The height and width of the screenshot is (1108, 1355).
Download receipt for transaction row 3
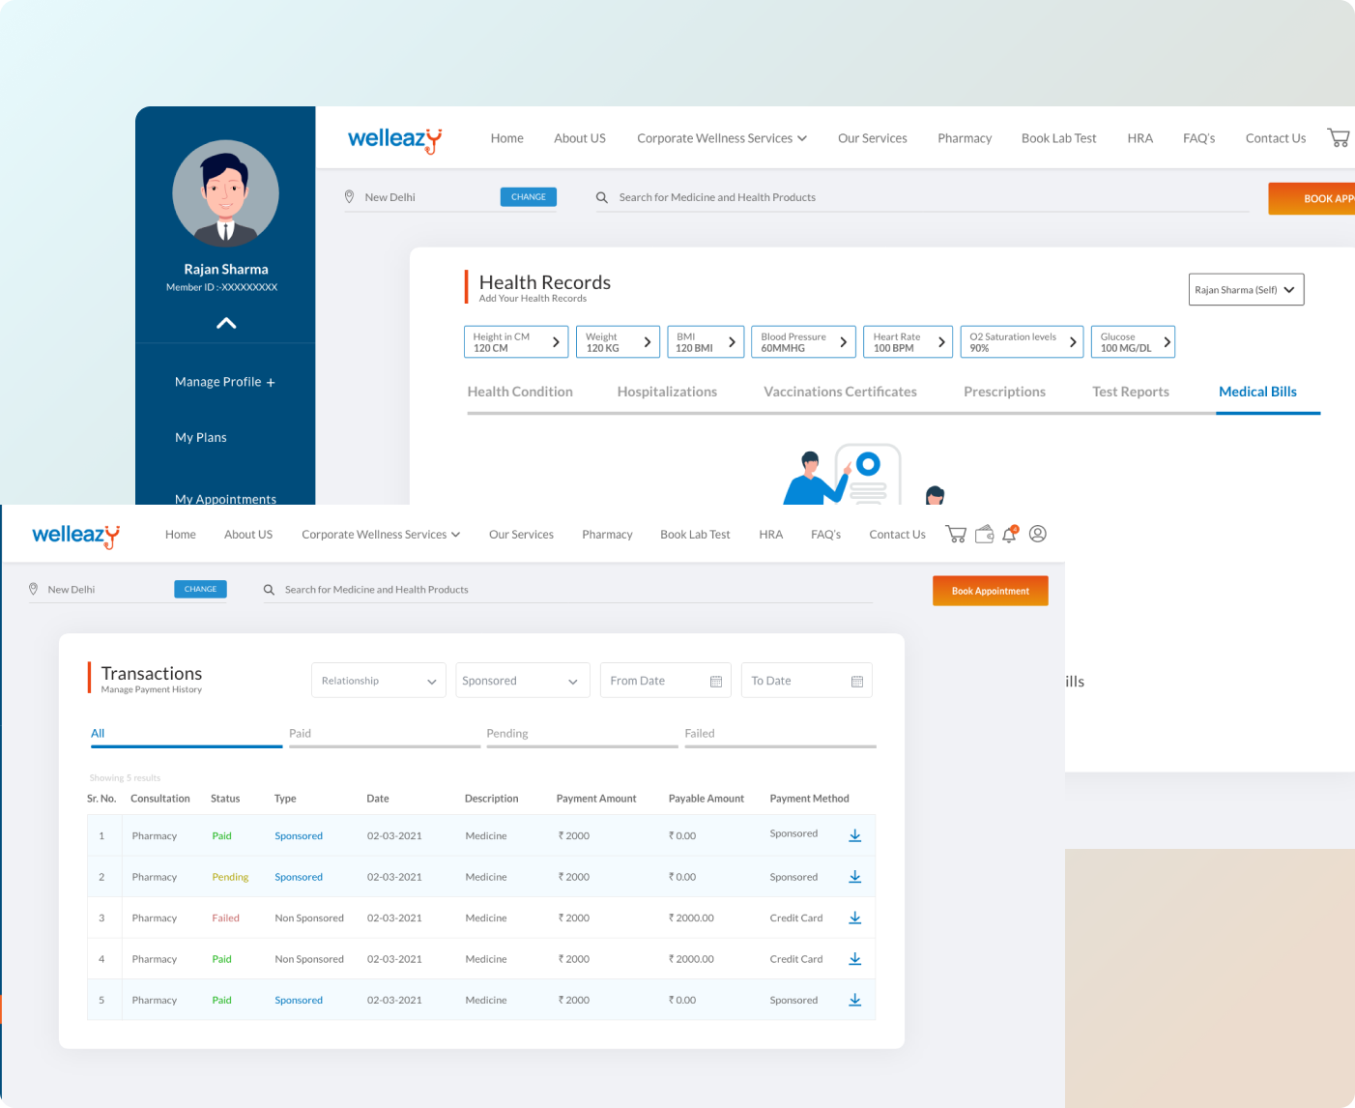855,918
